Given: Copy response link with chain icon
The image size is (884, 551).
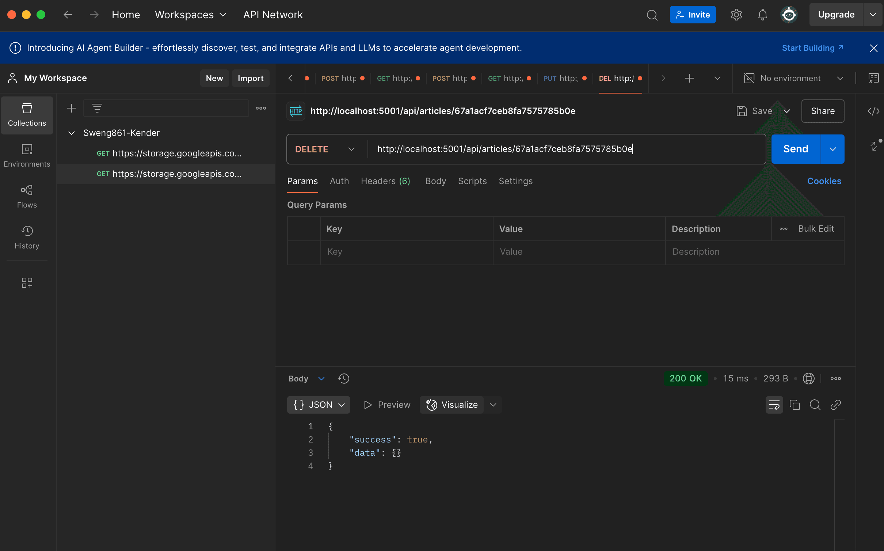Looking at the screenshot, I should click(835, 405).
